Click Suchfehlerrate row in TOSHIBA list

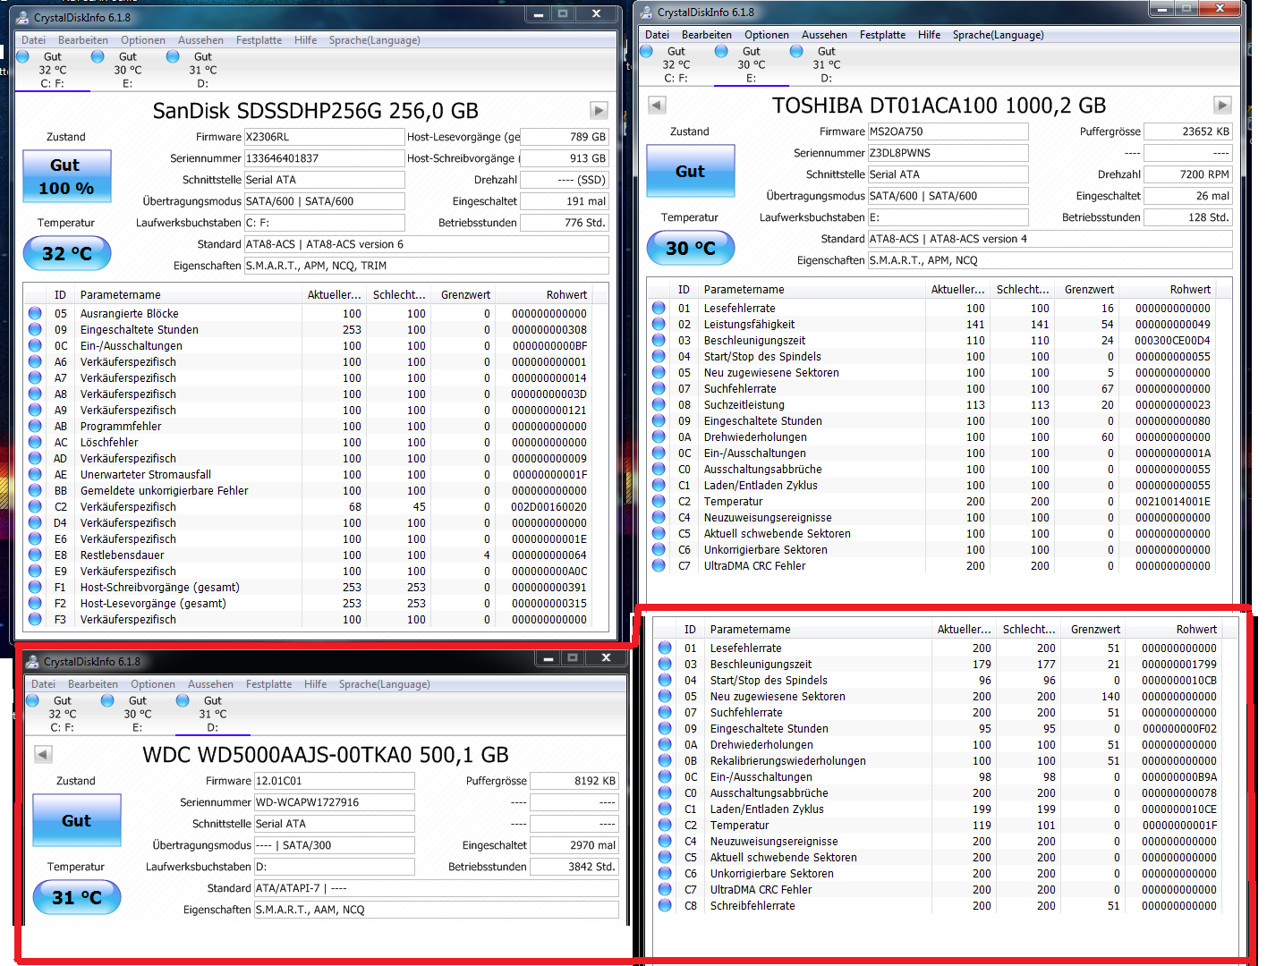933,388
